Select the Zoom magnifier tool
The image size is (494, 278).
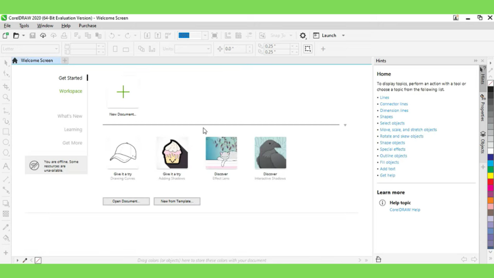click(6, 97)
